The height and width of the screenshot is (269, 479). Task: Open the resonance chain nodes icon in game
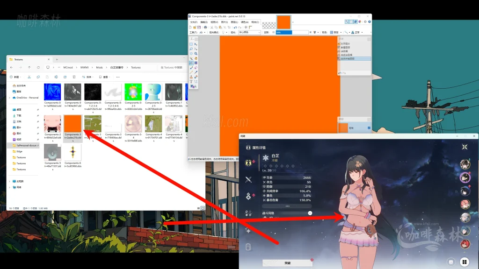point(248,213)
